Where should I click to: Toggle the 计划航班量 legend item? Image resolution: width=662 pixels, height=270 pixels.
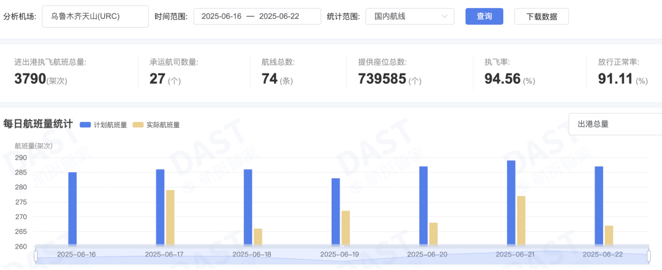point(104,125)
